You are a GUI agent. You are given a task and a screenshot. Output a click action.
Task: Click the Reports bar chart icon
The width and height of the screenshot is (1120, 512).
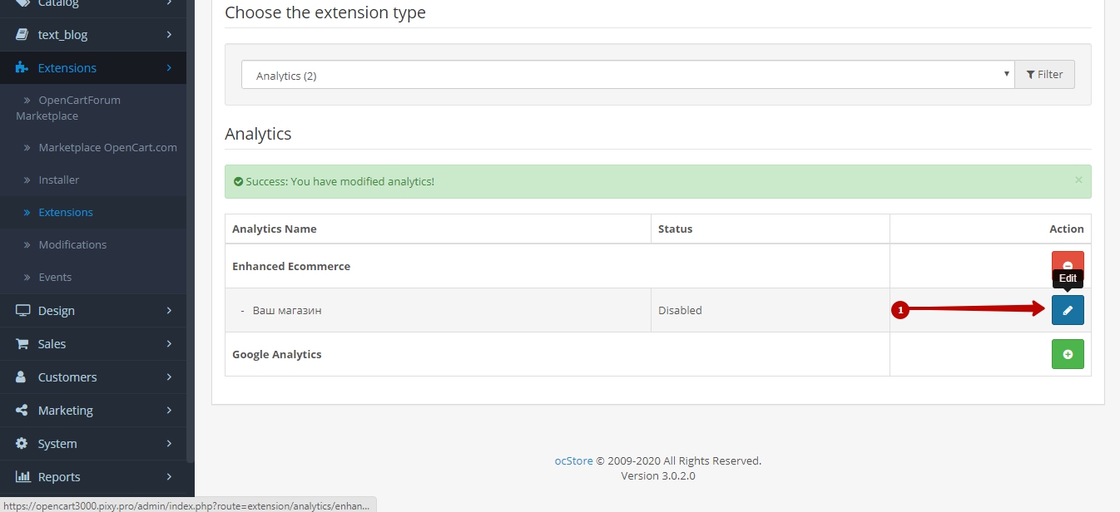tap(22, 477)
